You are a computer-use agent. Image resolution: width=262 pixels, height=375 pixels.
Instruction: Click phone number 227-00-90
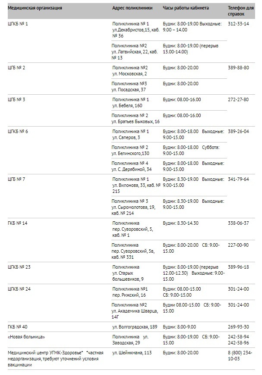pos(239,245)
